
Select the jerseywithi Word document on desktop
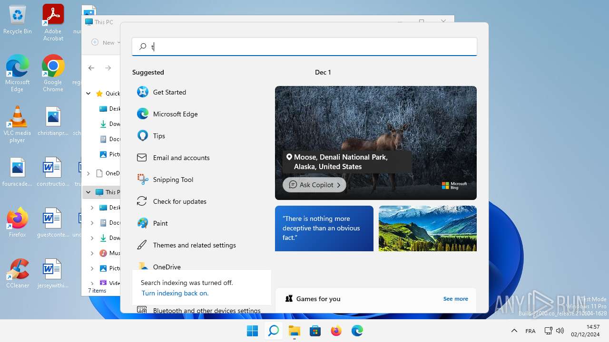(x=53, y=274)
